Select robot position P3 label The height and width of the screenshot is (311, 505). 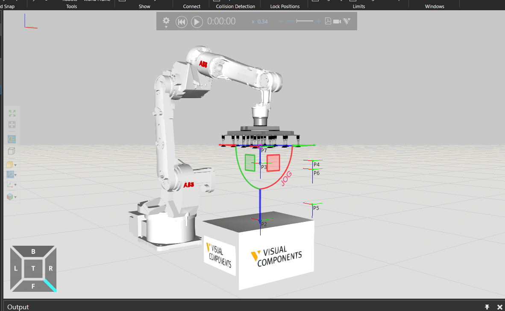tap(264, 167)
